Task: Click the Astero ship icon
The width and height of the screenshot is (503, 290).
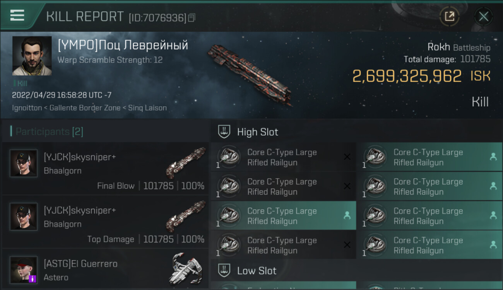Action: click(x=186, y=269)
